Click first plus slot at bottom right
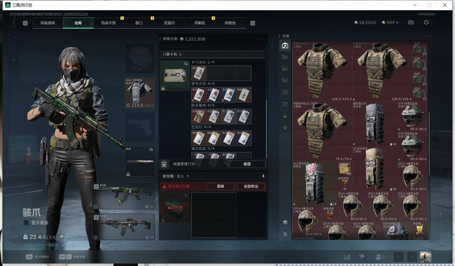455x266 pixels. [399, 257]
